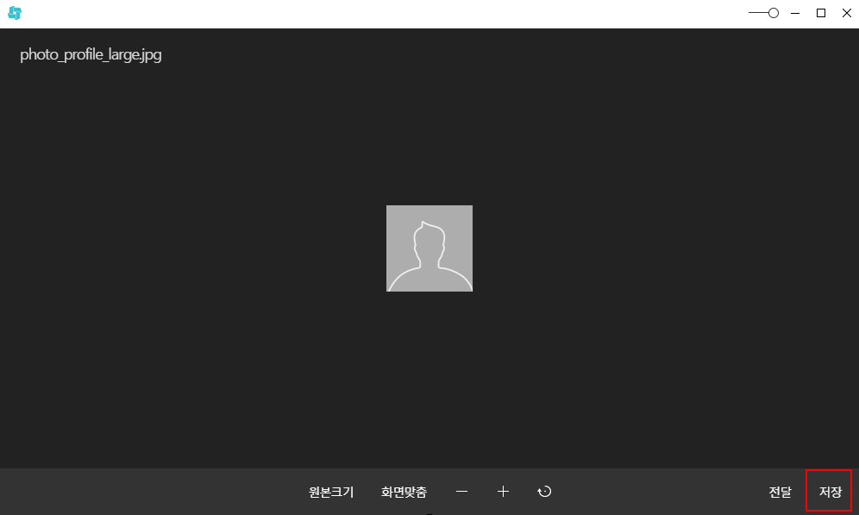Click the head of the silhouette figure

[429, 238]
